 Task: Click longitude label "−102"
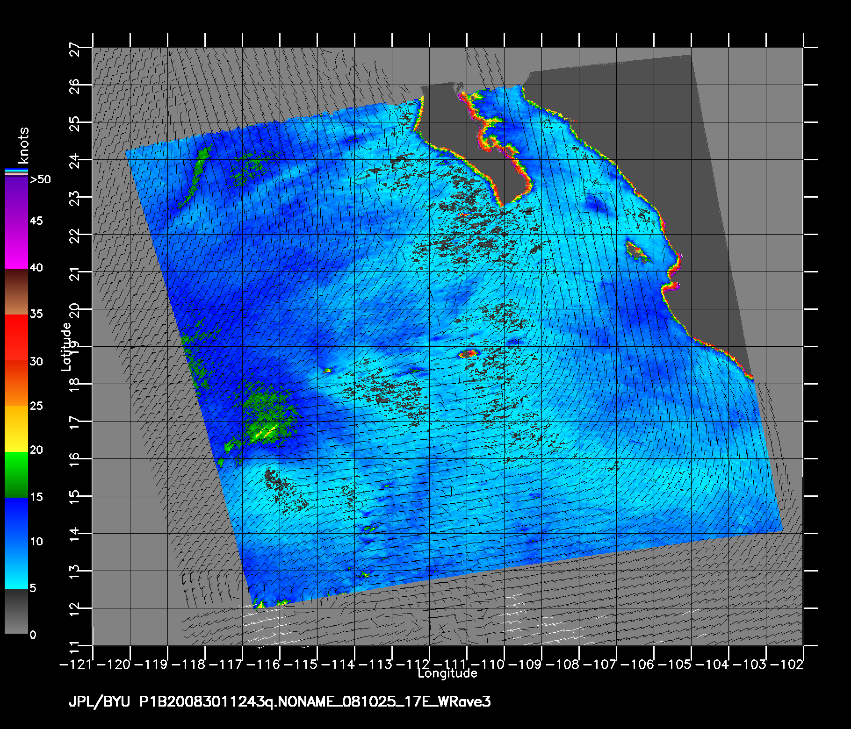(787, 664)
